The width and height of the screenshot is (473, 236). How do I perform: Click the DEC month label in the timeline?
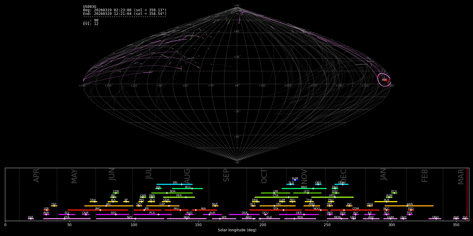click(x=343, y=176)
